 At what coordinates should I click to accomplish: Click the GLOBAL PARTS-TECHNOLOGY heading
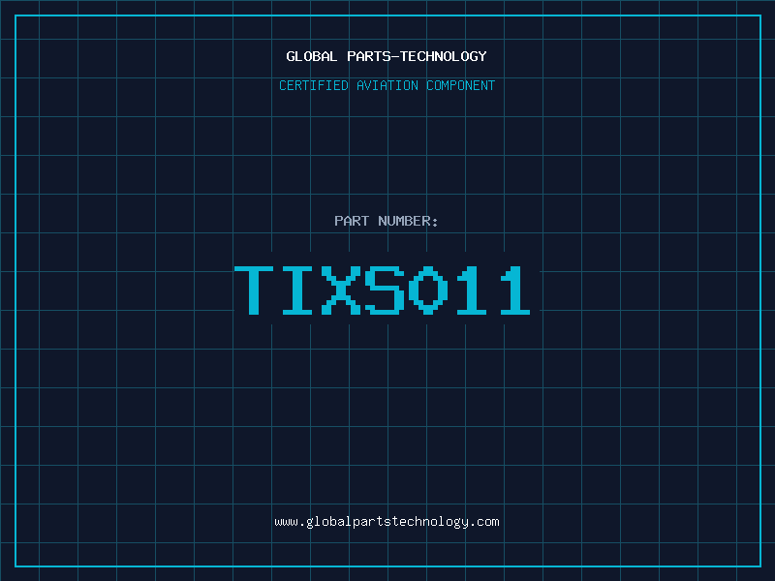(387, 56)
